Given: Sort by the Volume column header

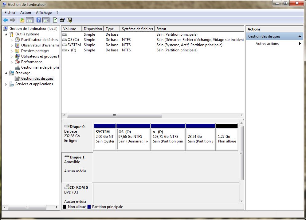Looking at the screenshot, I should [72, 29].
